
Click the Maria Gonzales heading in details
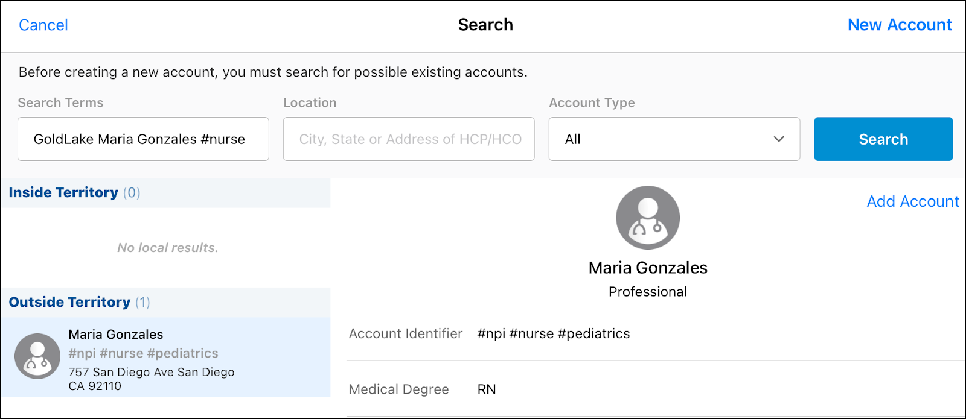(x=648, y=268)
